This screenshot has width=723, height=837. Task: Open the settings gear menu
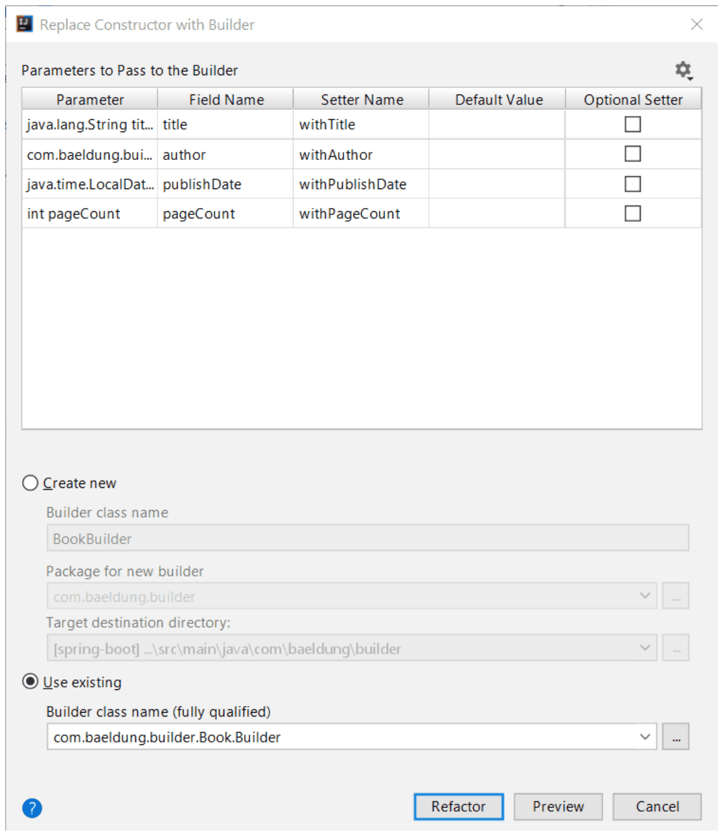click(683, 70)
